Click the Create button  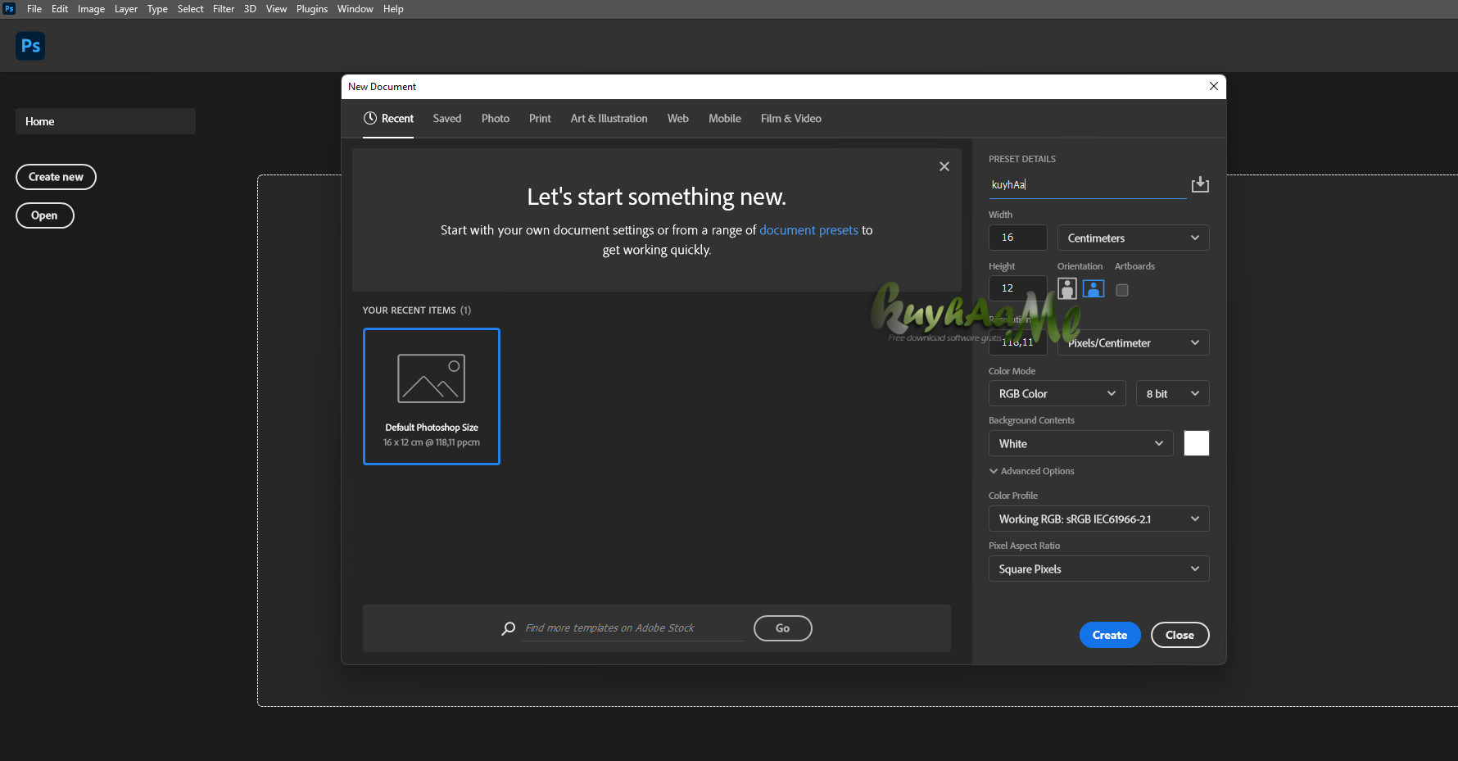(1110, 635)
